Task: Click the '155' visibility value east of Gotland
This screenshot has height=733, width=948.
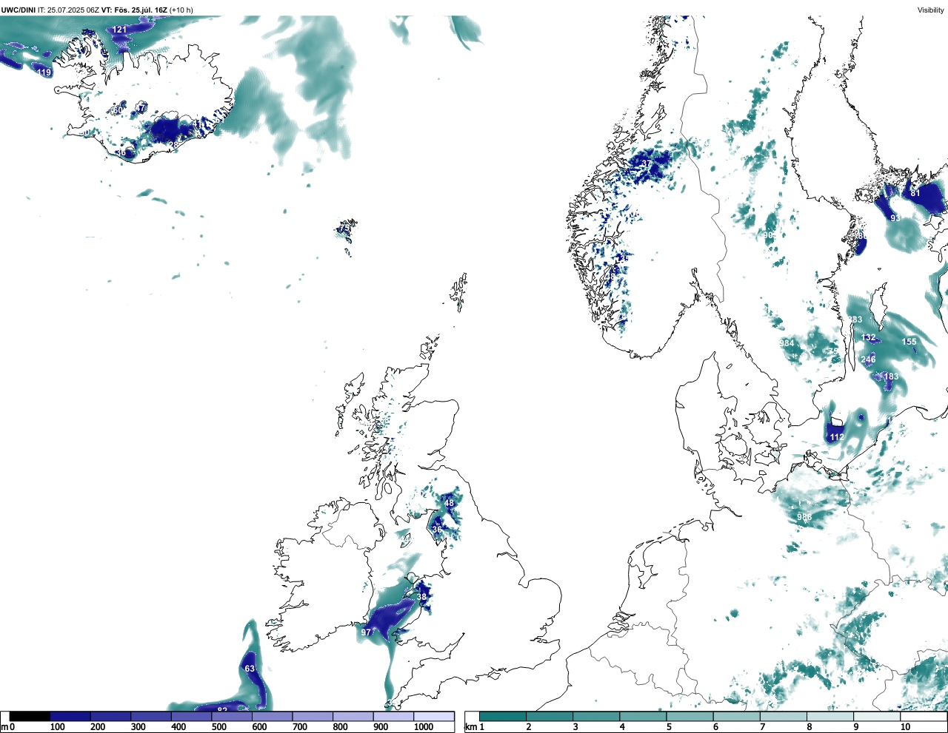Action: click(x=909, y=342)
